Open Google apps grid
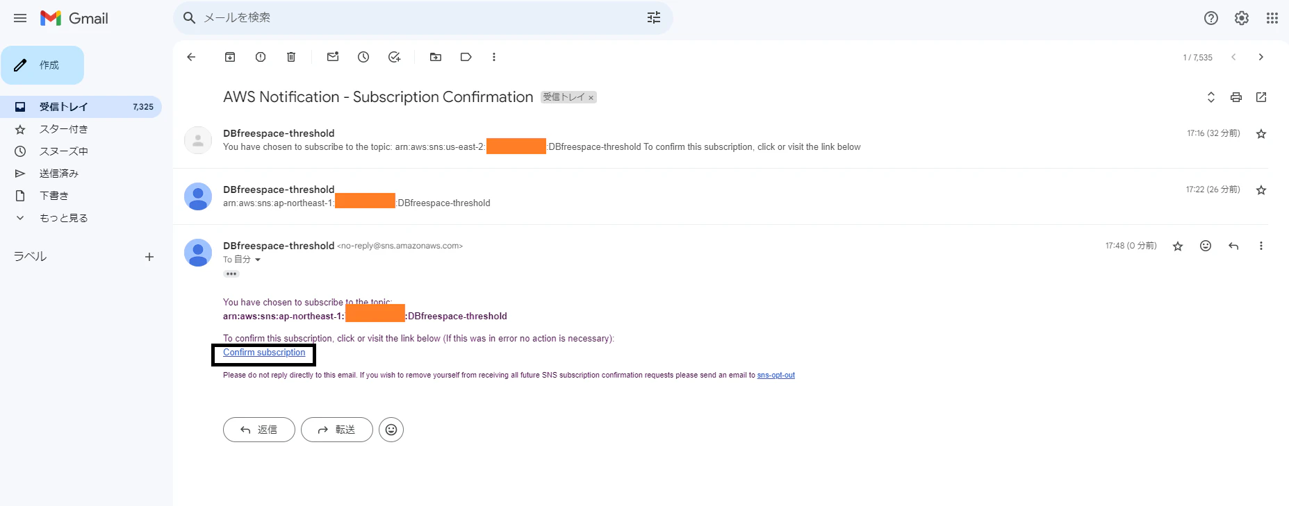Image resolution: width=1289 pixels, height=506 pixels. click(x=1272, y=18)
